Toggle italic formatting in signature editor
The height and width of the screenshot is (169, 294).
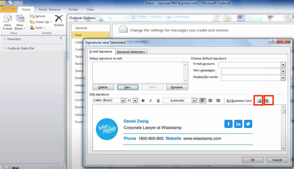[151, 101]
